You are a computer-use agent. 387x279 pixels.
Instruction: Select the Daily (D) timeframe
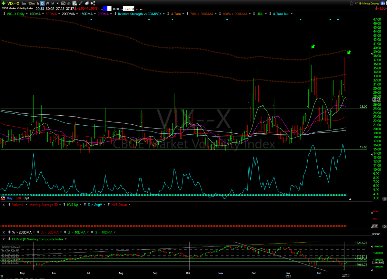(x=42, y=3)
